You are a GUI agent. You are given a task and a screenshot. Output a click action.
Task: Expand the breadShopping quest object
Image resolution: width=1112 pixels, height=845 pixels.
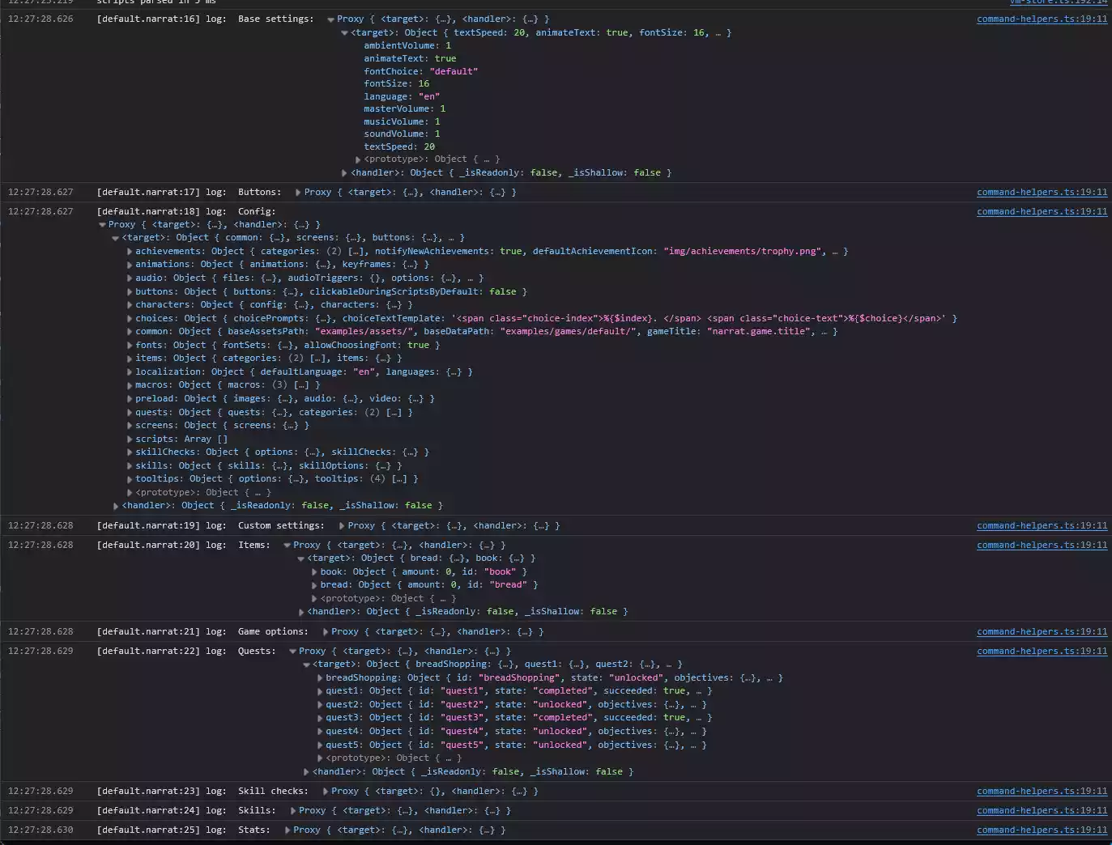tap(320, 677)
